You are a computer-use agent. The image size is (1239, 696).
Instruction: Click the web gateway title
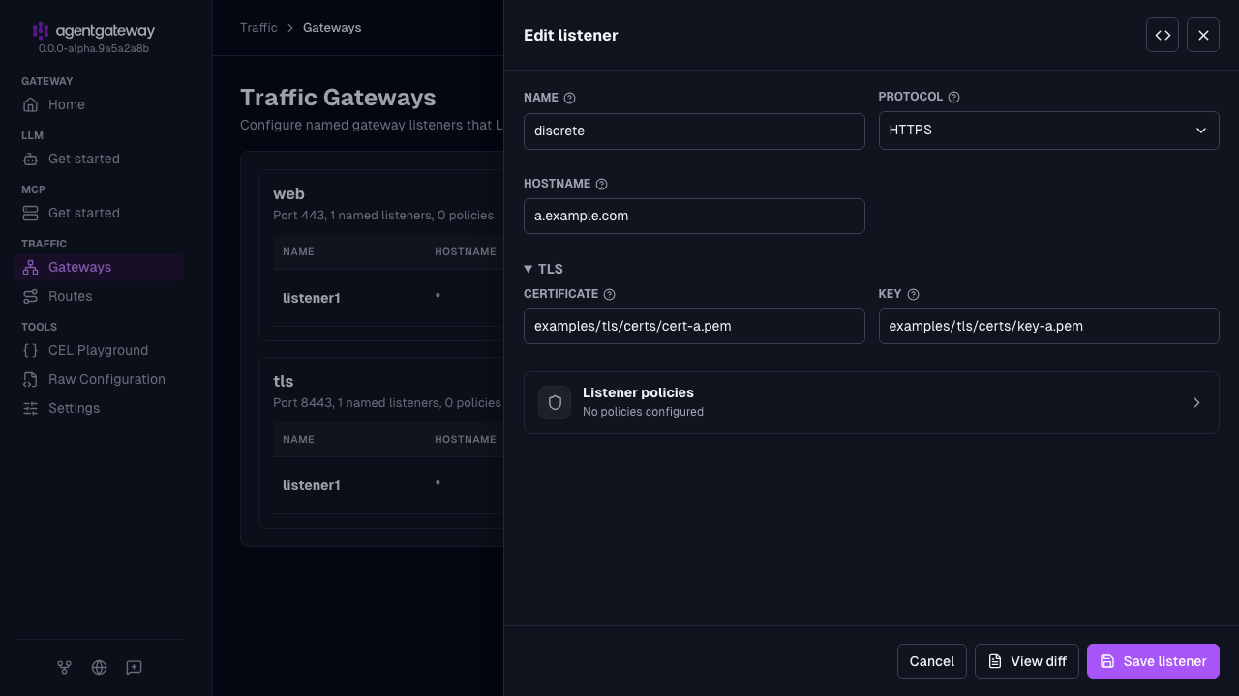click(x=288, y=193)
